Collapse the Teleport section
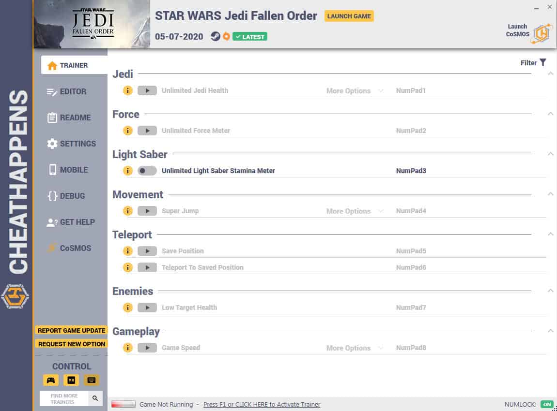This screenshot has width=557, height=411. (x=551, y=234)
